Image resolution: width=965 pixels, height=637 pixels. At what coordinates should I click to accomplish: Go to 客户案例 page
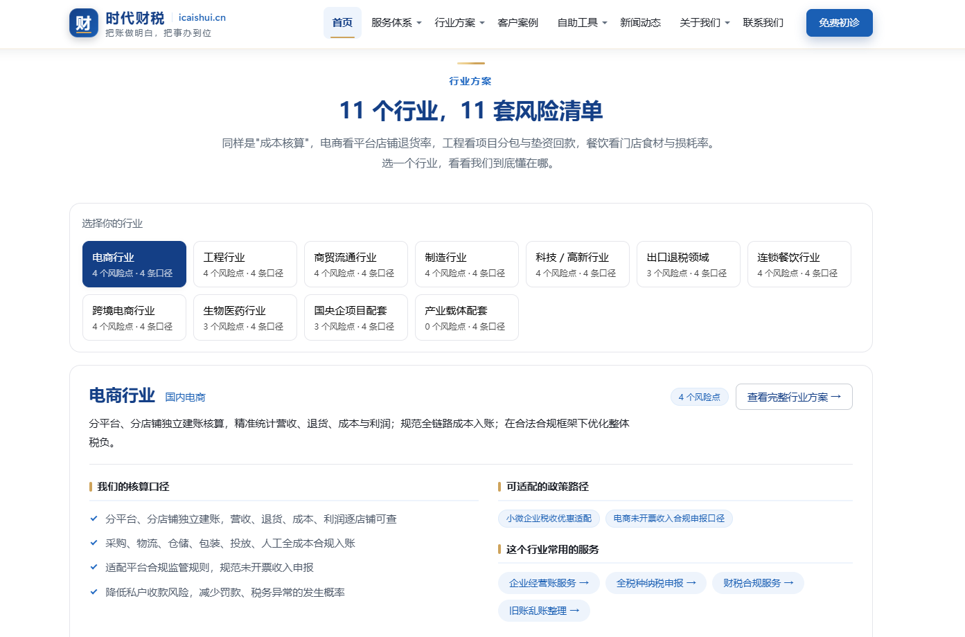click(518, 23)
